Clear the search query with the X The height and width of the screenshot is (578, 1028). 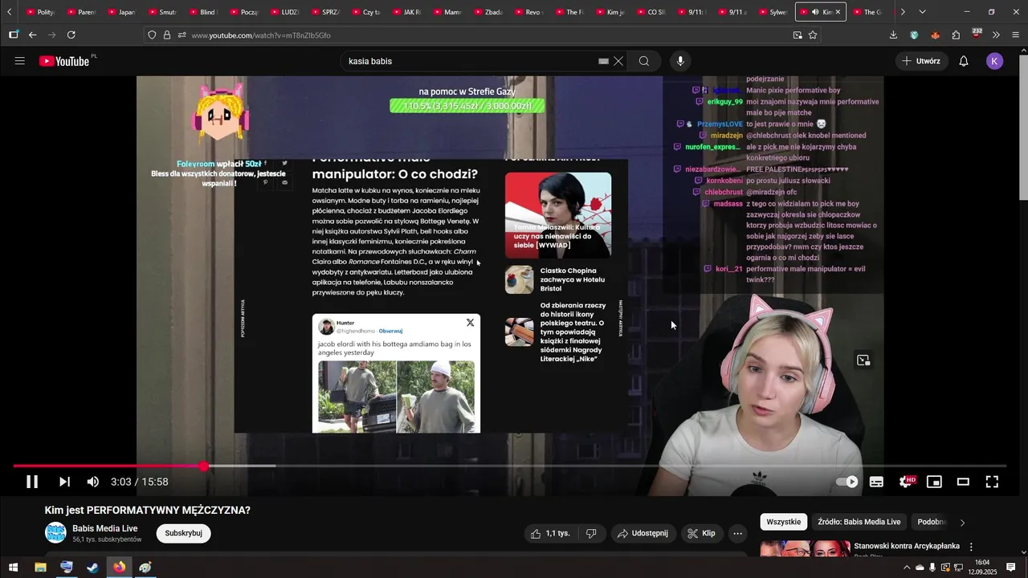tap(618, 61)
